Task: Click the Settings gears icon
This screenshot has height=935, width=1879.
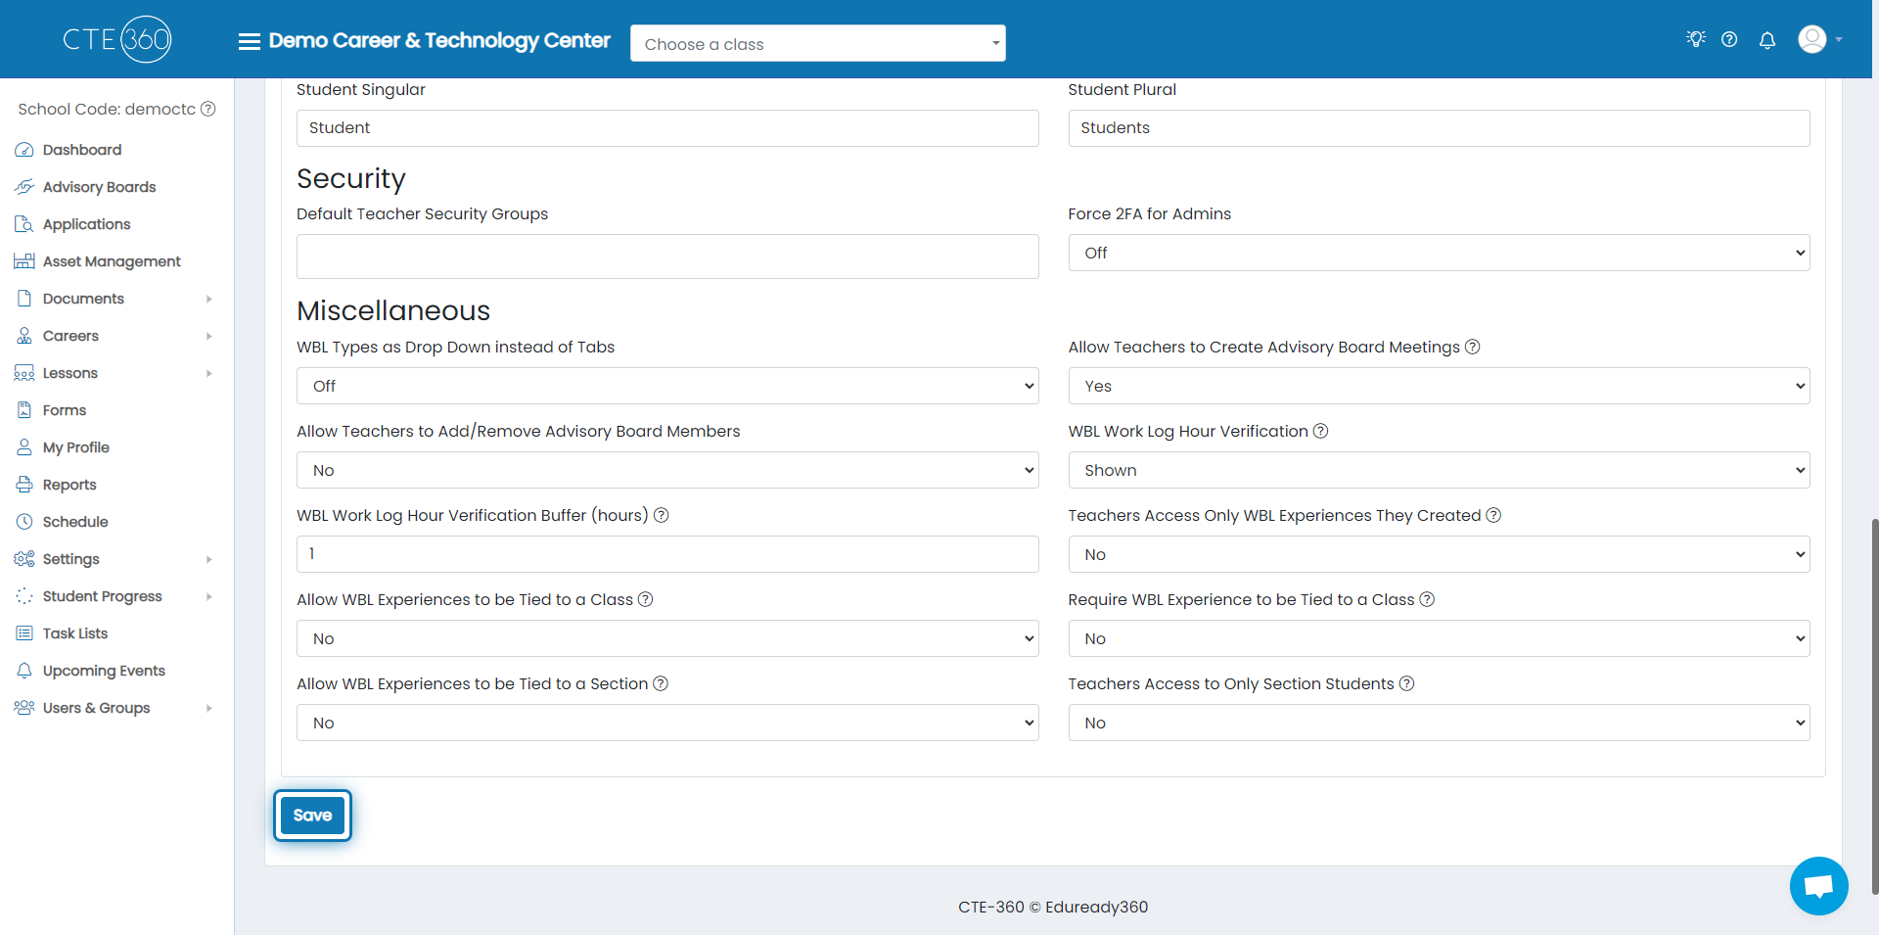Action: [24, 559]
